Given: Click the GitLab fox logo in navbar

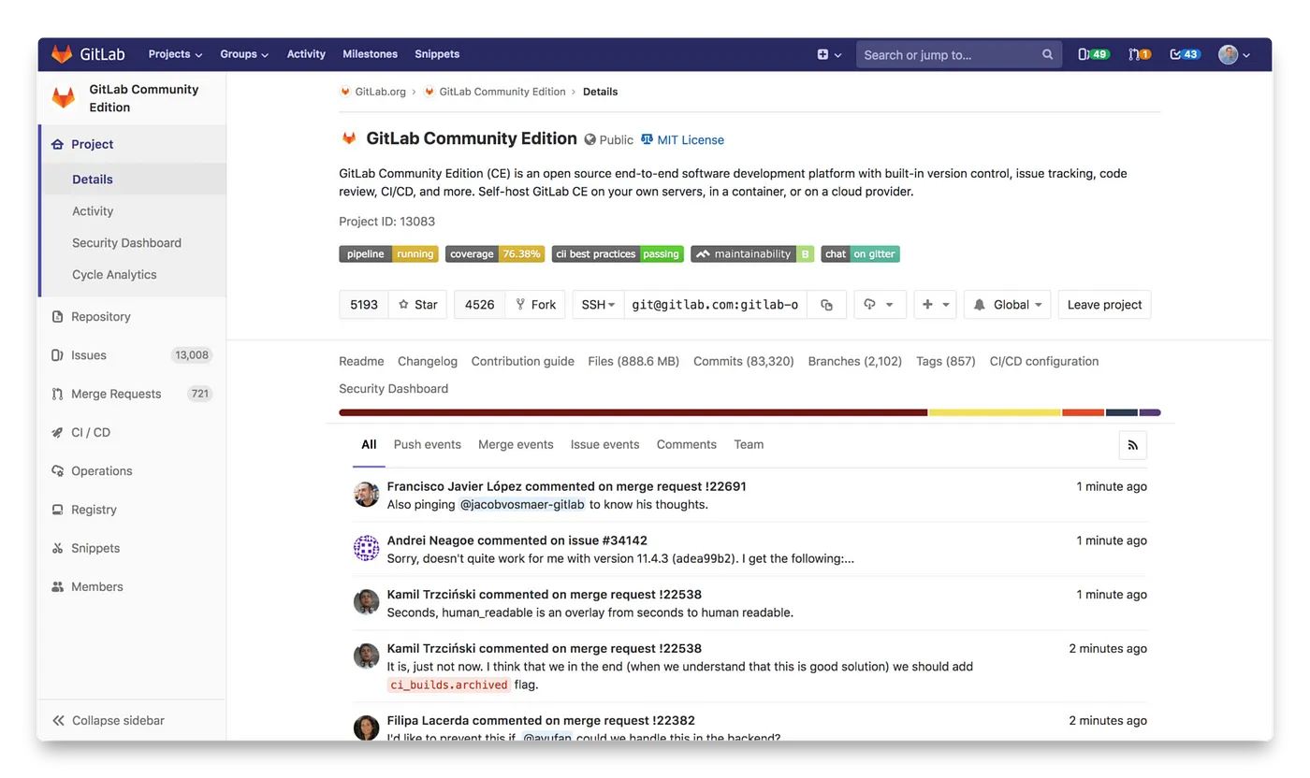Looking at the screenshot, I should pos(61,54).
